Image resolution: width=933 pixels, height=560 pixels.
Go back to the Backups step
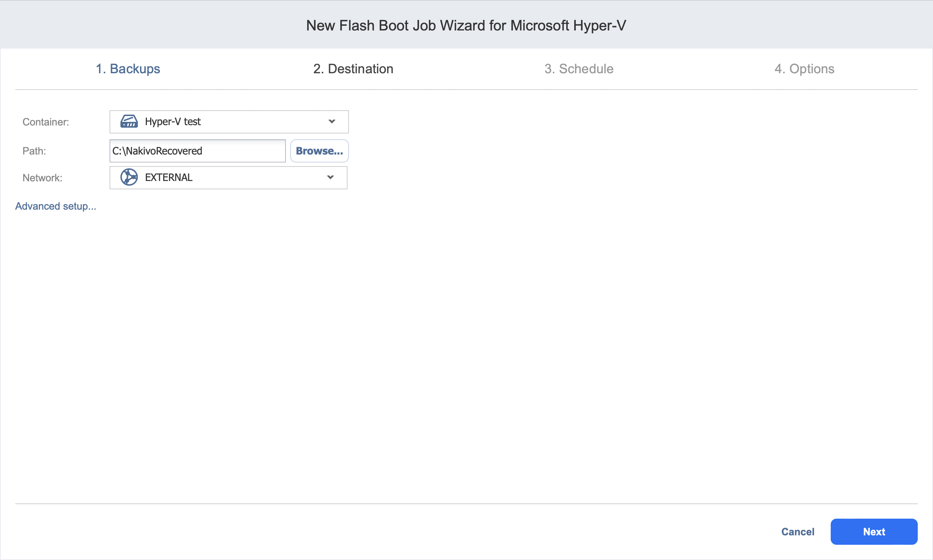tap(128, 69)
